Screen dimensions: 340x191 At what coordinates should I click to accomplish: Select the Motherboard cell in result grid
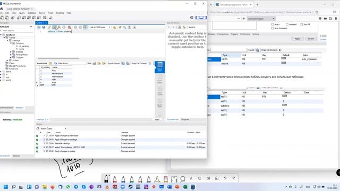pyautogui.click(x=57, y=74)
